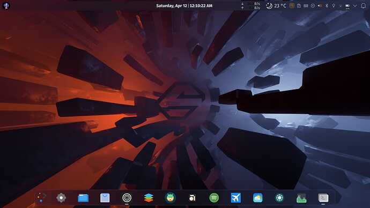Toggle Bluetooth from the tray icon

327,6
